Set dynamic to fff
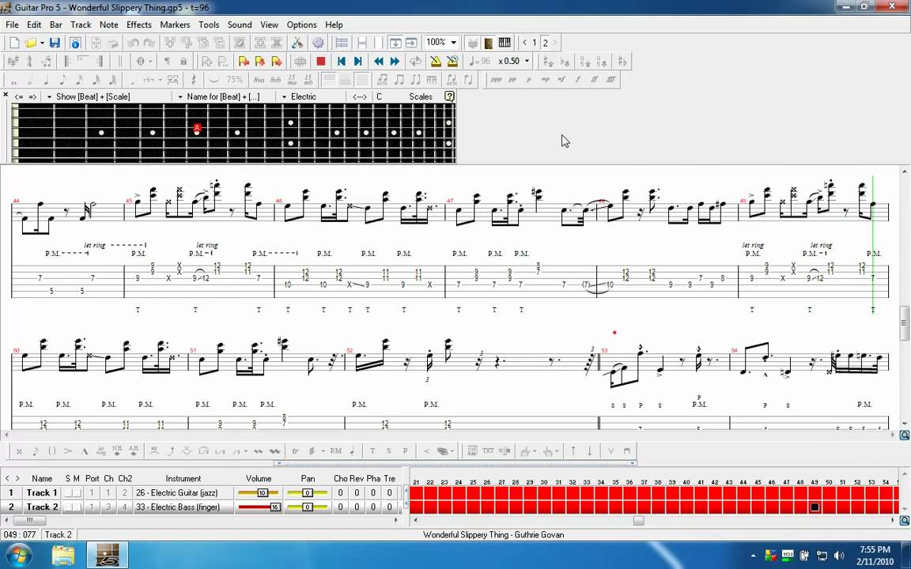The width and height of the screenshot is (911, 569). [610, 80]
